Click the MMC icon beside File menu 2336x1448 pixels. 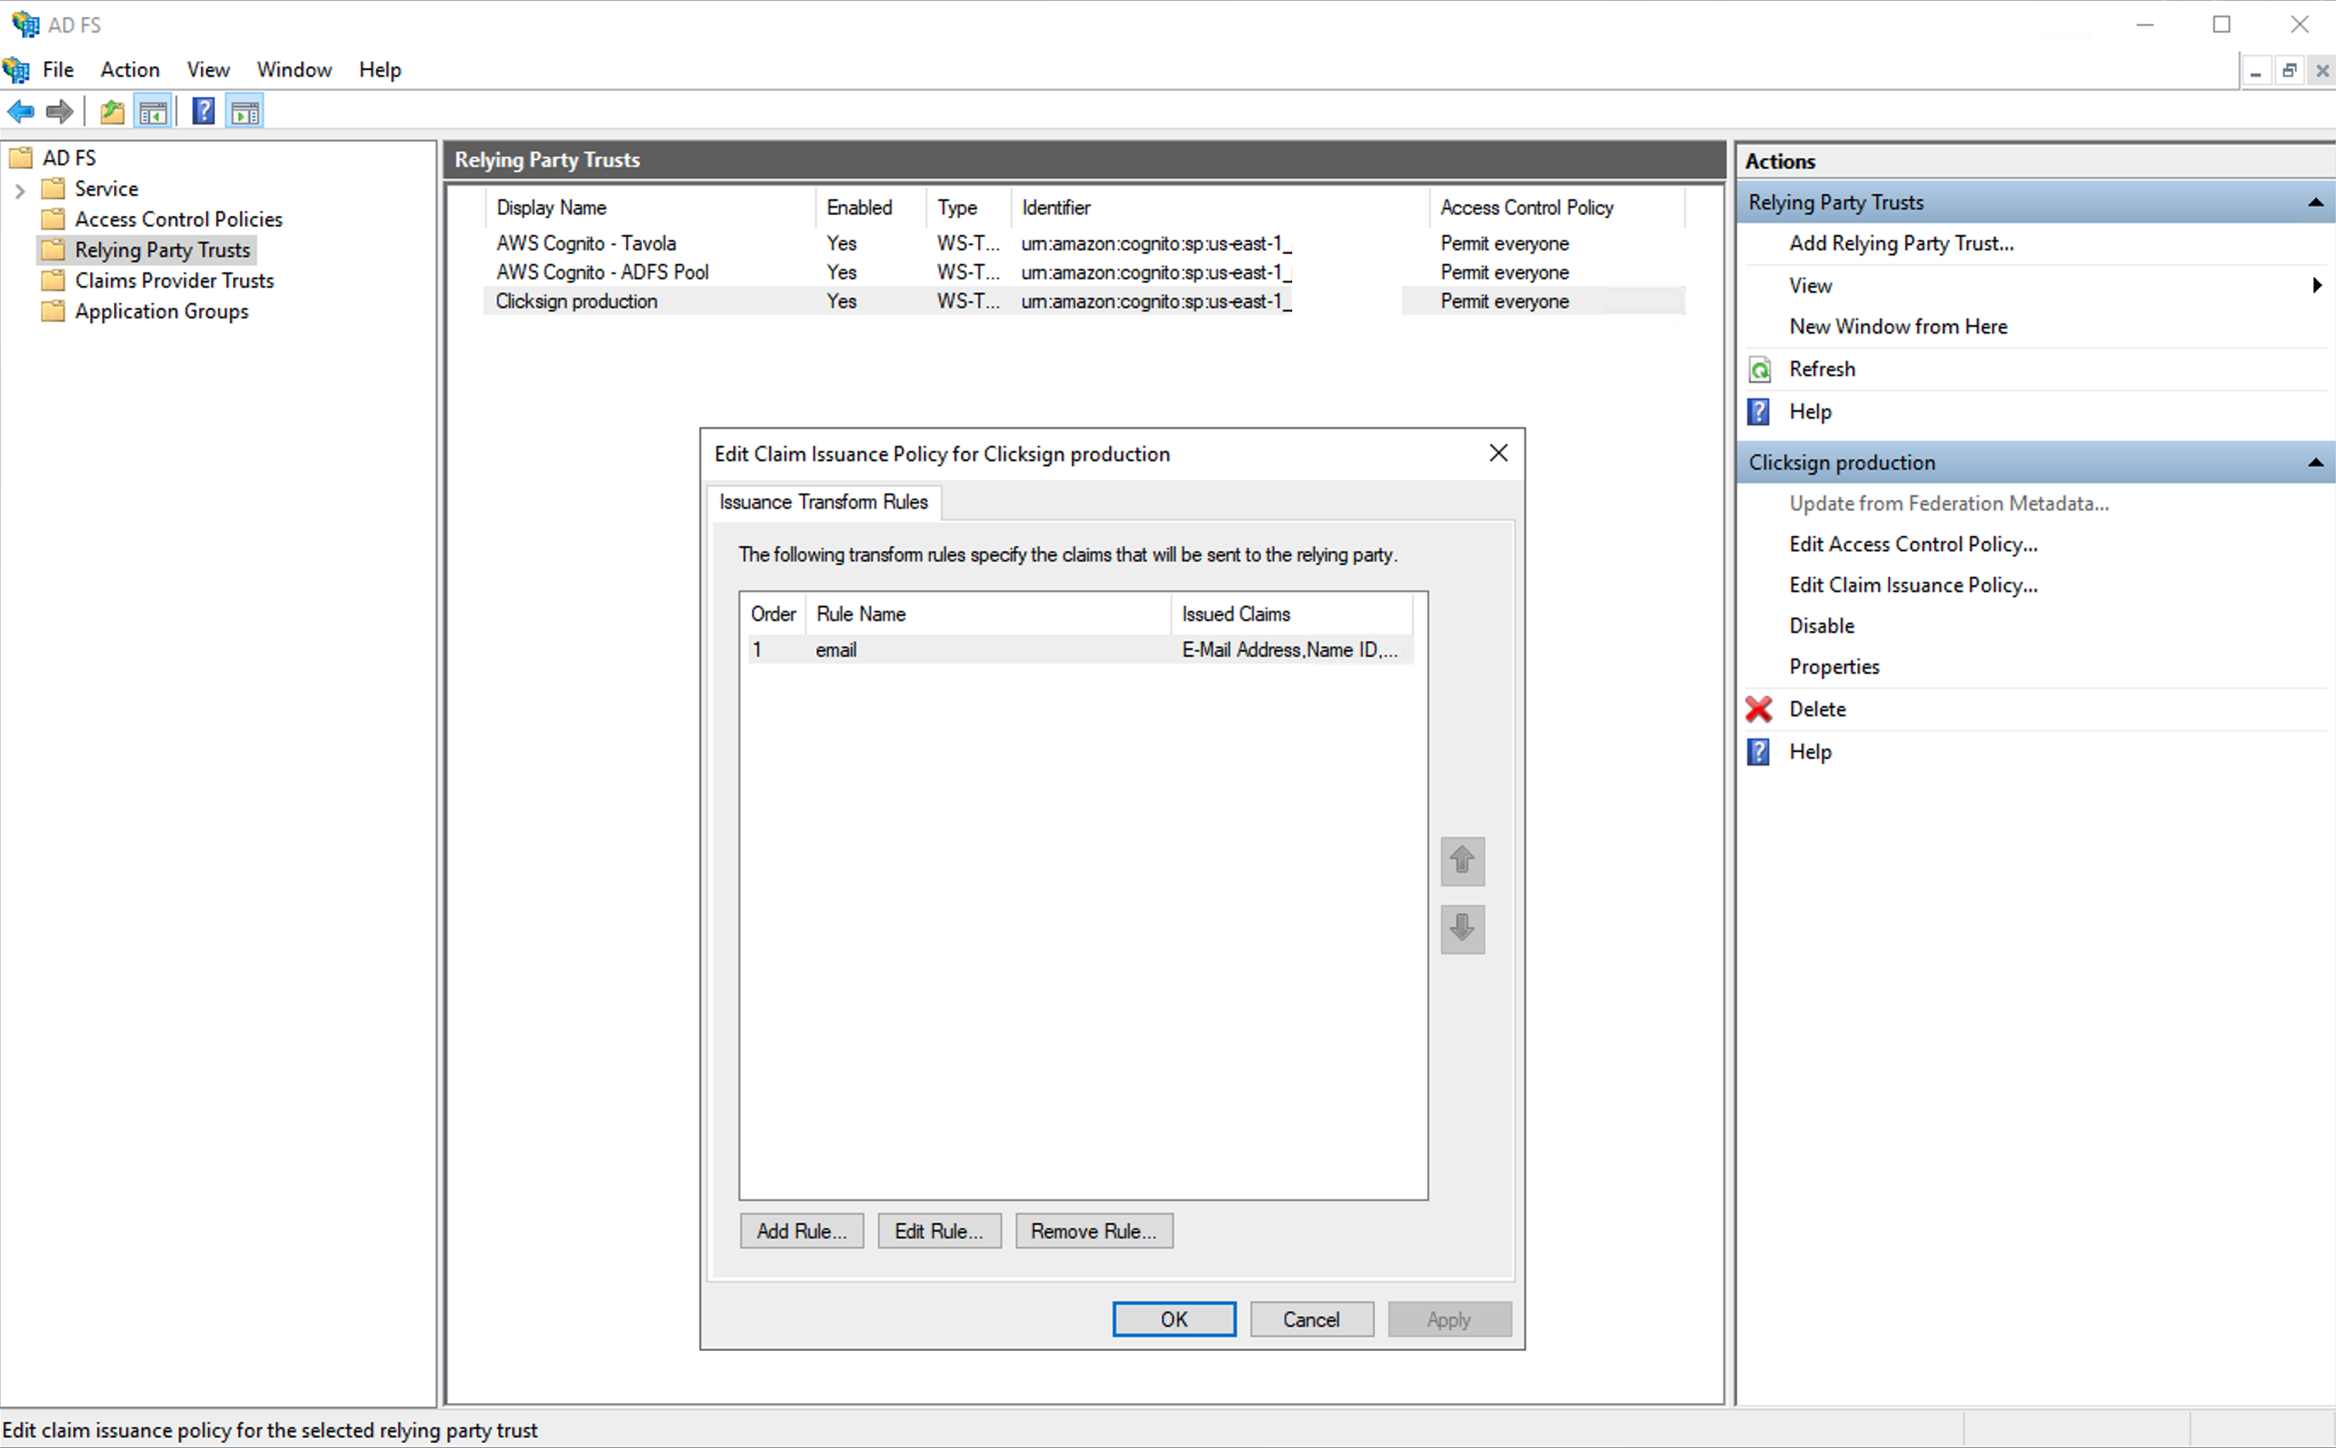pyautogui.click(x=15, y=70)
